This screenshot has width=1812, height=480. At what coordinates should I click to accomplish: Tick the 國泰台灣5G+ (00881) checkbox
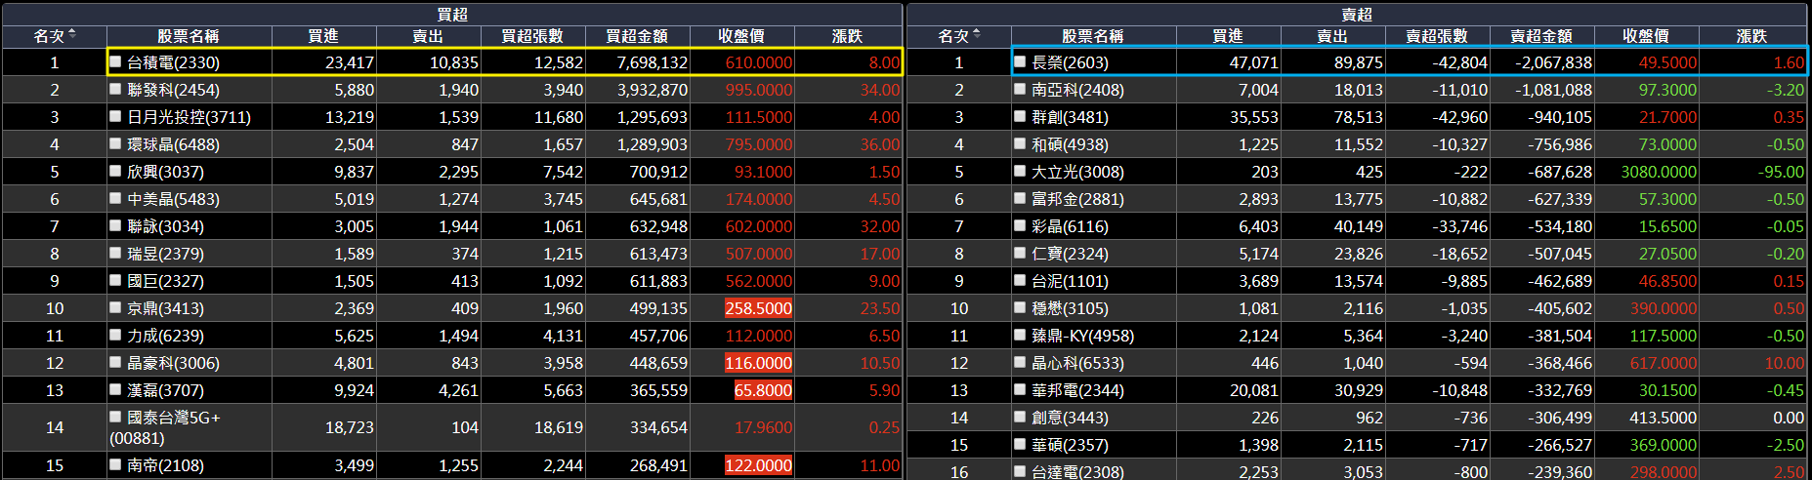click(x=116, y=417)
